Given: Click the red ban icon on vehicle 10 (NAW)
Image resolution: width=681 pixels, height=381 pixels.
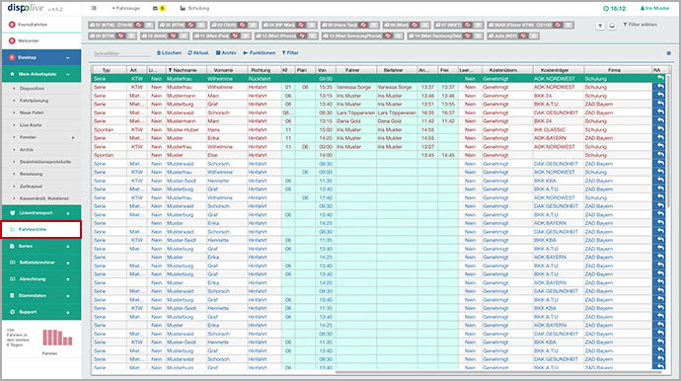Looking at the screenshot, I should point(174,36).
